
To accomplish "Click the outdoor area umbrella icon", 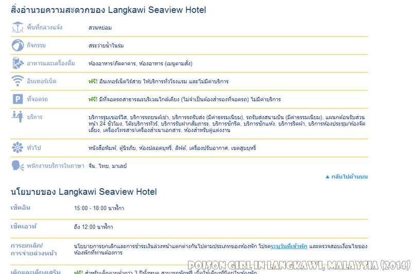I will pyautogui.click(x=18, y=27).
